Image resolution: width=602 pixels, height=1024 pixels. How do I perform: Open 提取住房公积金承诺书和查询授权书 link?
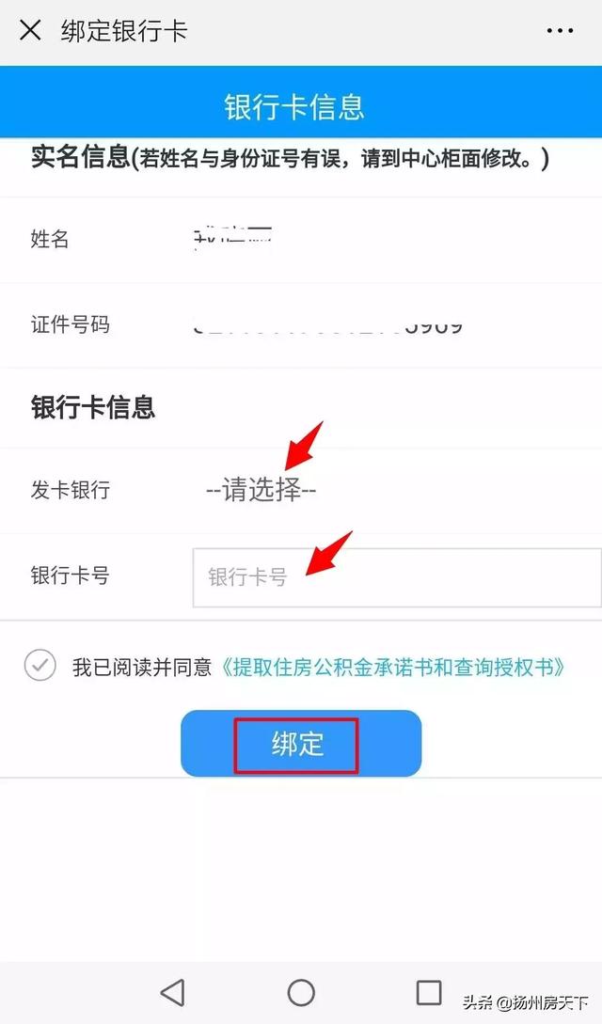click(x=393, y=667)
